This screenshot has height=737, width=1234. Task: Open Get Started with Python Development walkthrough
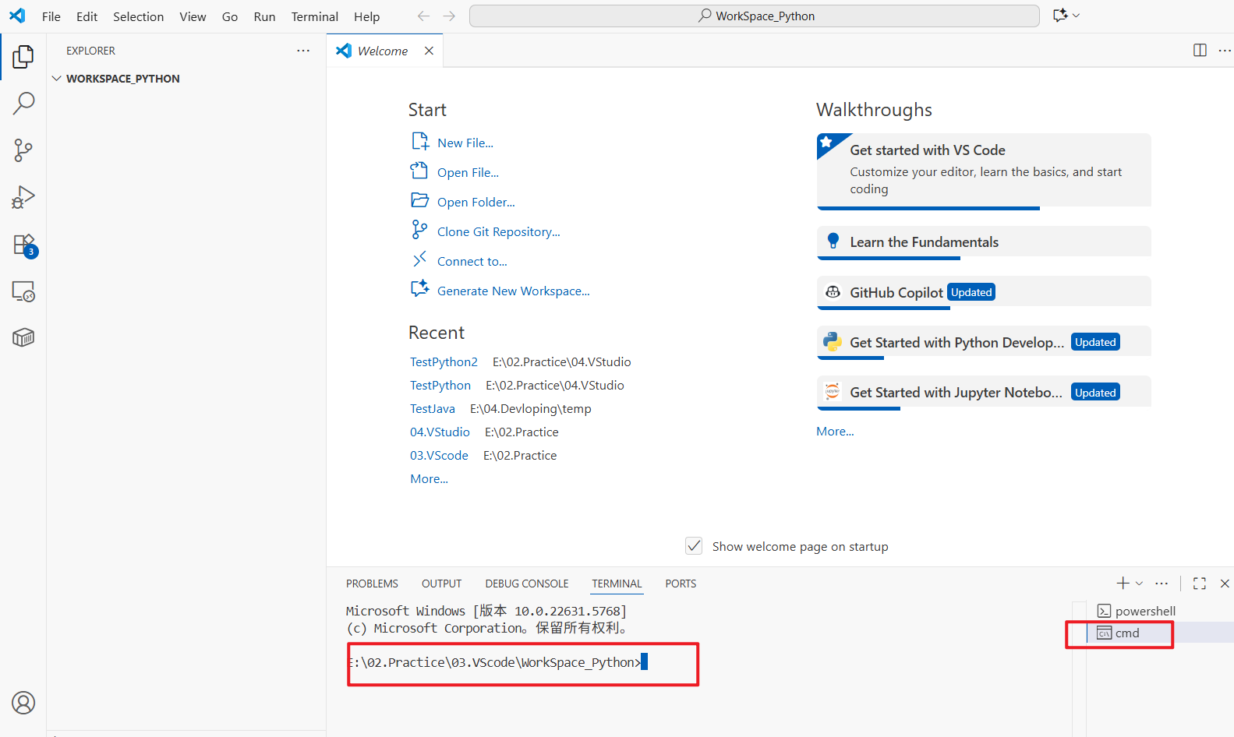click(984, 342)
